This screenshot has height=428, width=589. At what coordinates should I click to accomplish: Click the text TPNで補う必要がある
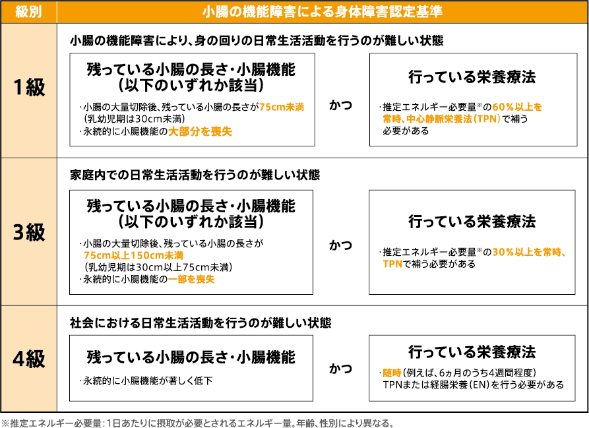(429, 264)
